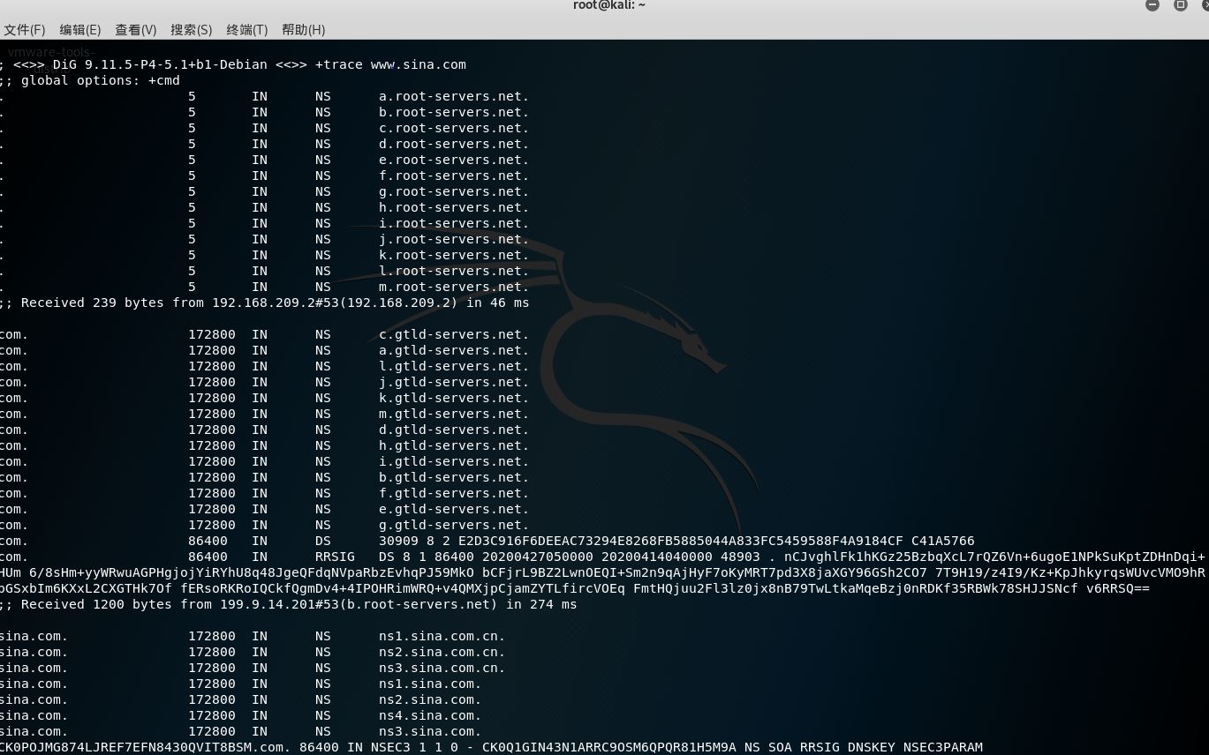Select m.gtld-servers.net. entry
Viewport: 1209px width, 755px height.
[x=454, y=414]
